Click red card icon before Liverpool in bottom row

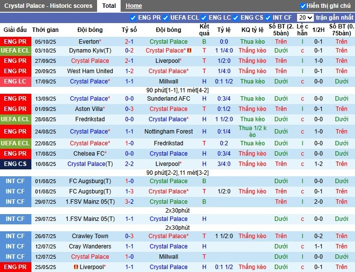76,267
